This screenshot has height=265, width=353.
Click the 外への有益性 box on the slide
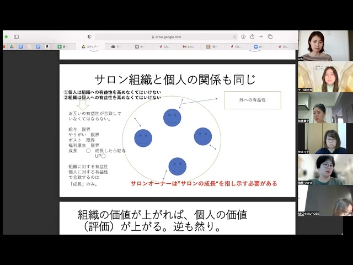pos(252,100)
